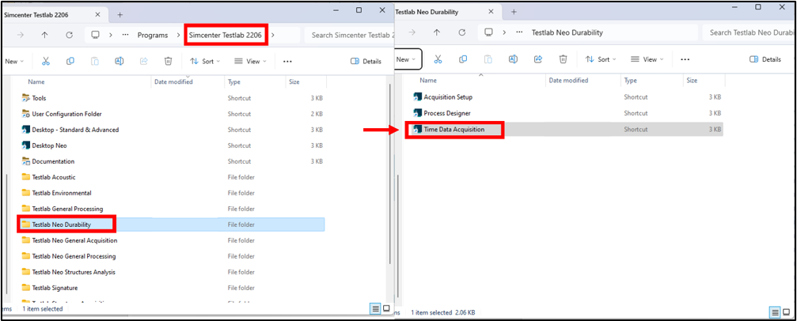797x321 pixels.
Task: Click Testlab Neo Durability breadcrumb in address bar
Action: 567,32
